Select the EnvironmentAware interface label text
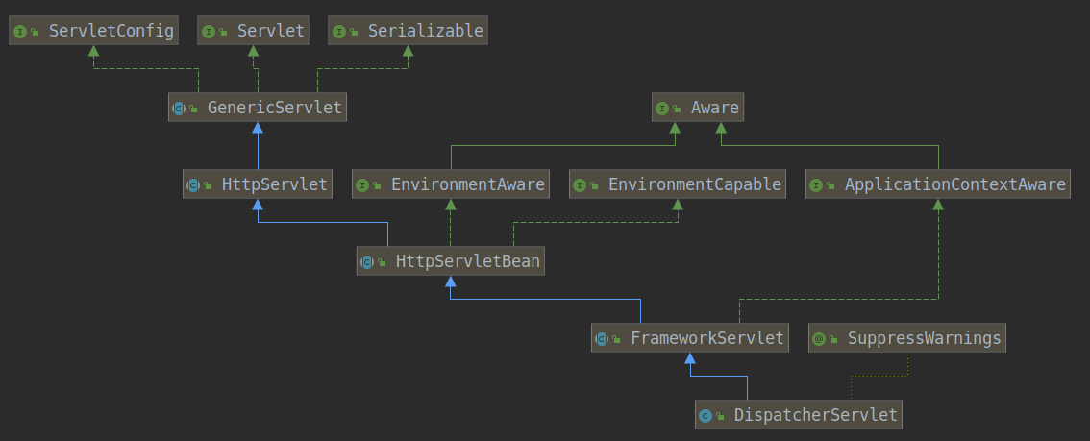Image resolution: width=1090 pixels, height=441 pixels. click(467, 184)
